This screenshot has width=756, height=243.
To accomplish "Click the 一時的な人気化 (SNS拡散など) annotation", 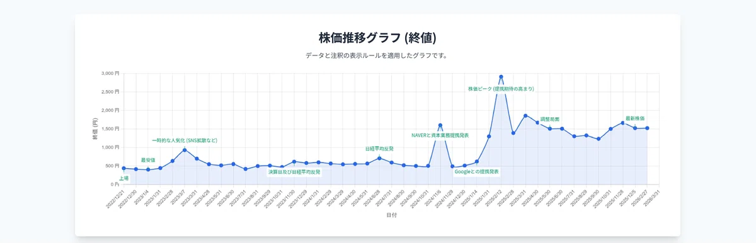I will coord(185,140).
